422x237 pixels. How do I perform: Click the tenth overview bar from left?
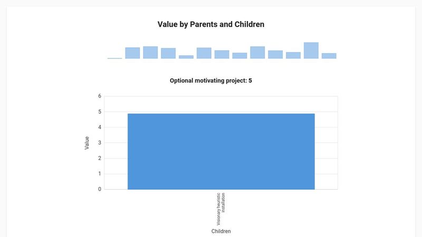tap(275, 54)
